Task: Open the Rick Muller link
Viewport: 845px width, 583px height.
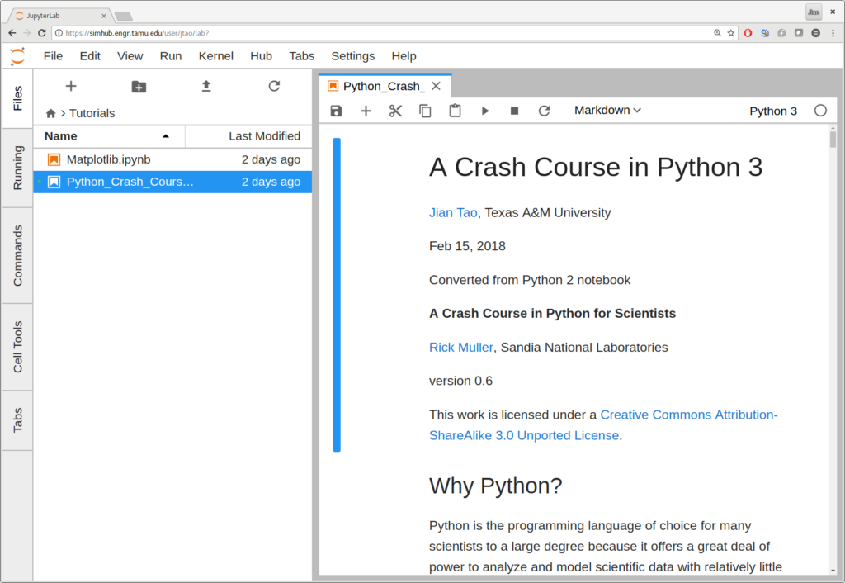Action: pyautogui.click(x=460, y=348)
